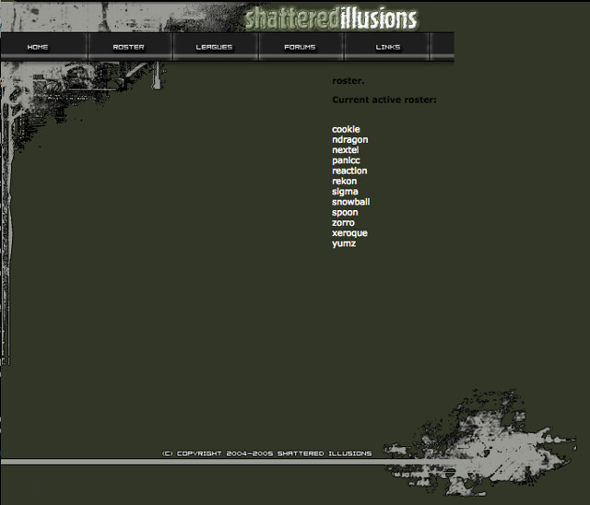This screenshot has height=505, width=590.
Task: Select panicc in the roster list
Action: click(346, 160)
